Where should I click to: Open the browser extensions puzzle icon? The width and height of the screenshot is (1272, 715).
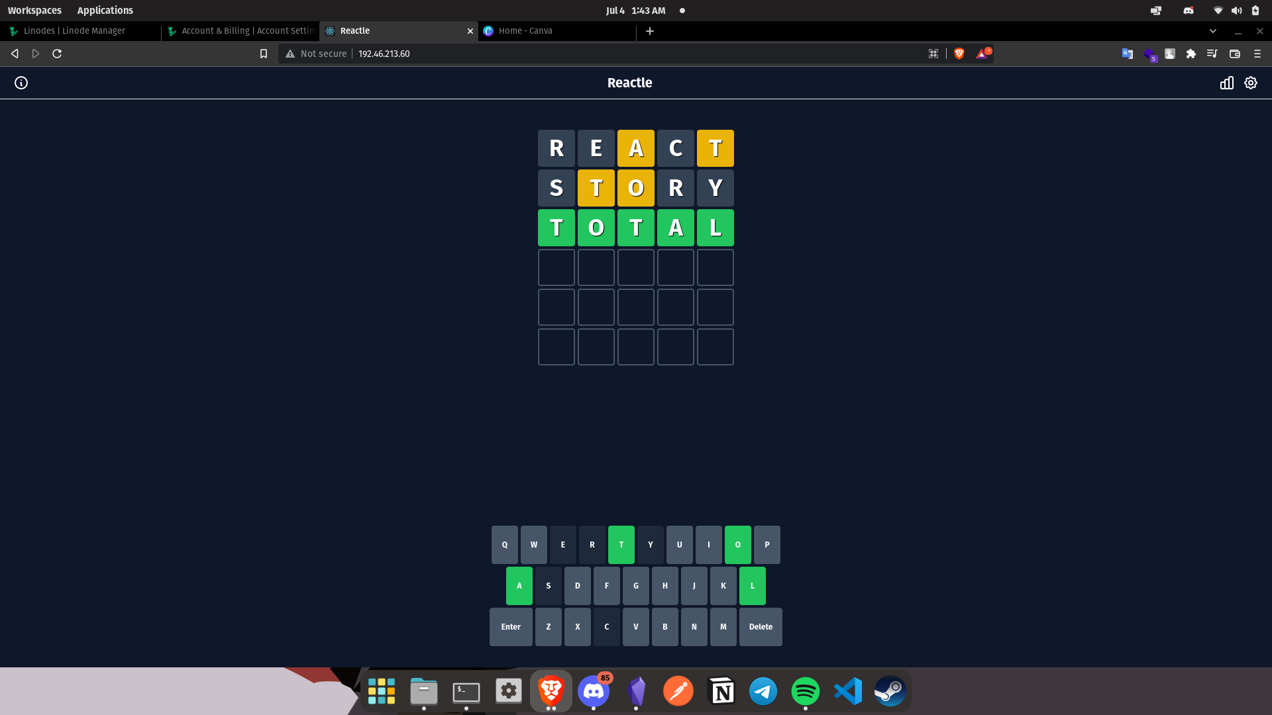[1191, 54]
